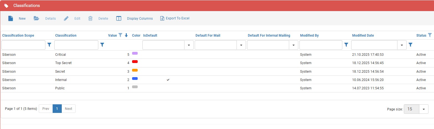
Task: Select the Edit pencil icon
Action: [66, 19]
